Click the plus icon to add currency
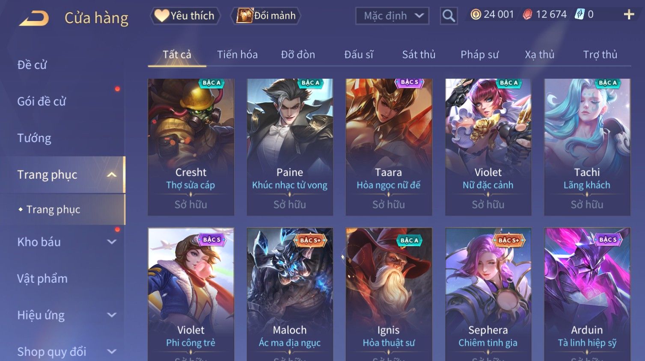Screen dimensions: 645x361 629,15
